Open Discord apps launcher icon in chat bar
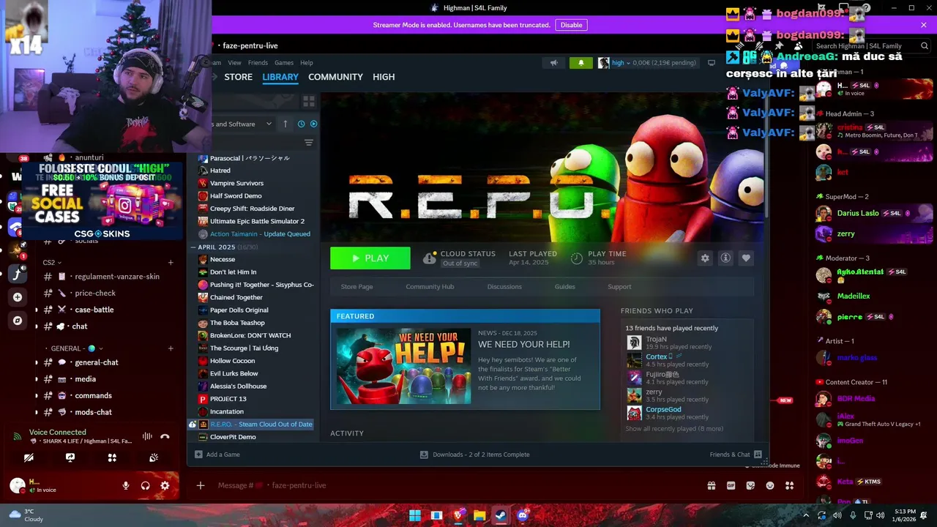Viewport: 937px width, 527px height. pyautogui.click(x=790, y=485)
